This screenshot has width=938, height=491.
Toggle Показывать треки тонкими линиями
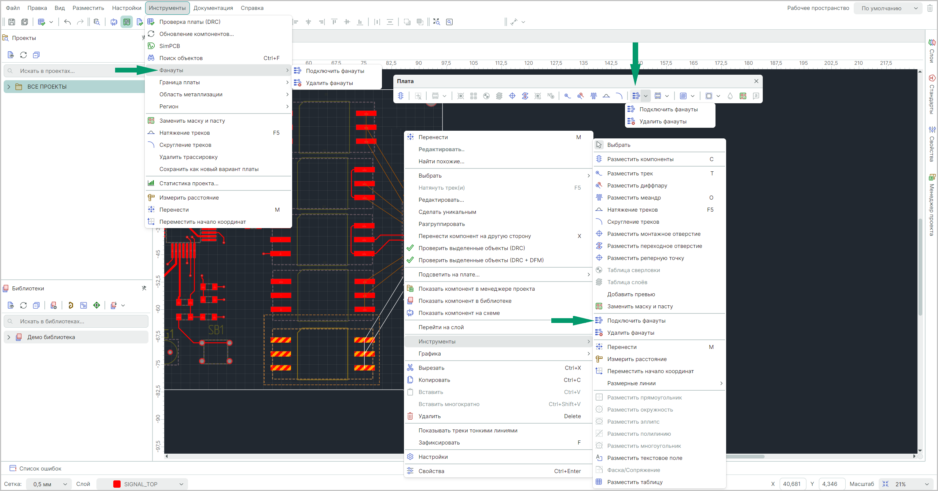click(468, 431)
